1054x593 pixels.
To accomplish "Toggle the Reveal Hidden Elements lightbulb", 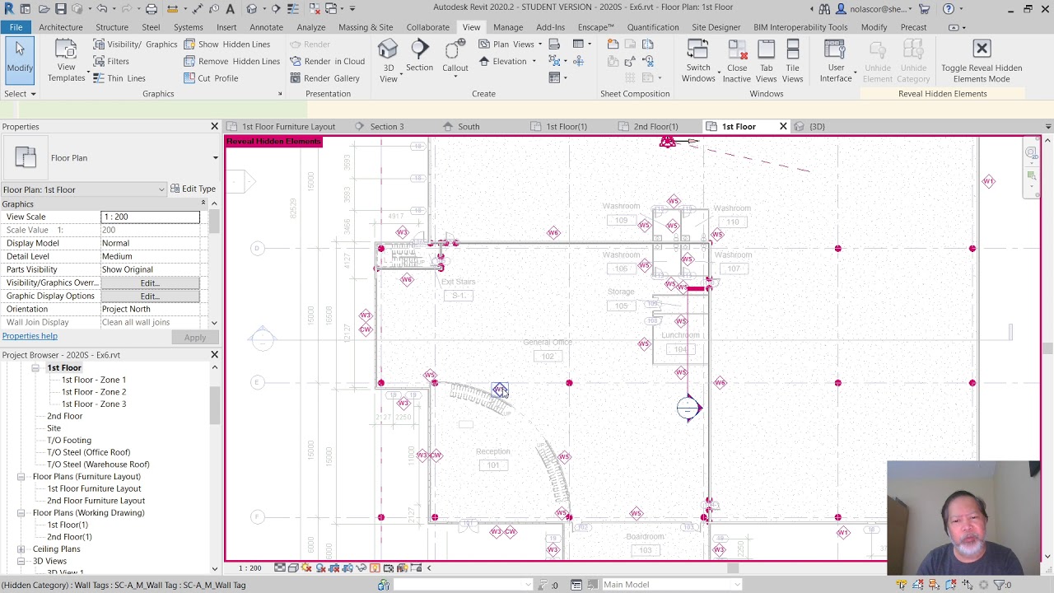I will click(x=375, y=568).
